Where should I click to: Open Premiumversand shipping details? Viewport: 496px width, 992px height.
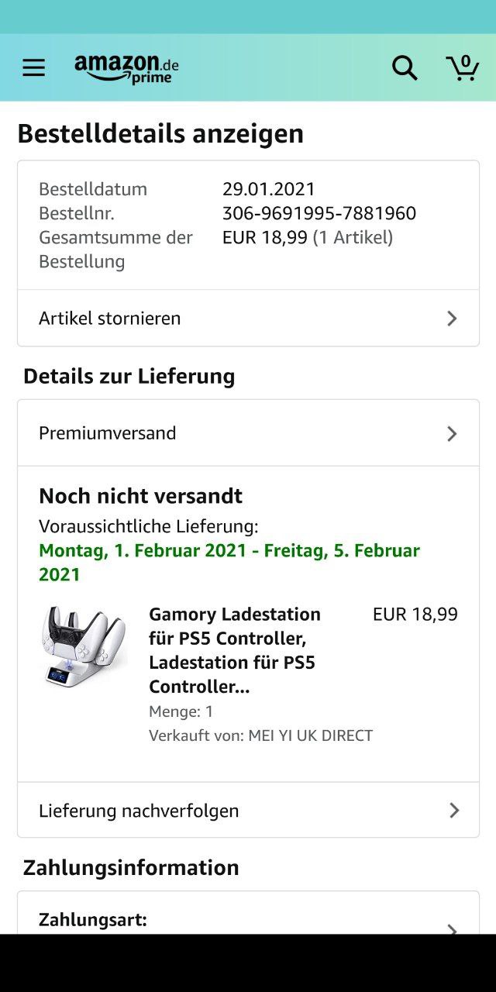click(108, 432)
